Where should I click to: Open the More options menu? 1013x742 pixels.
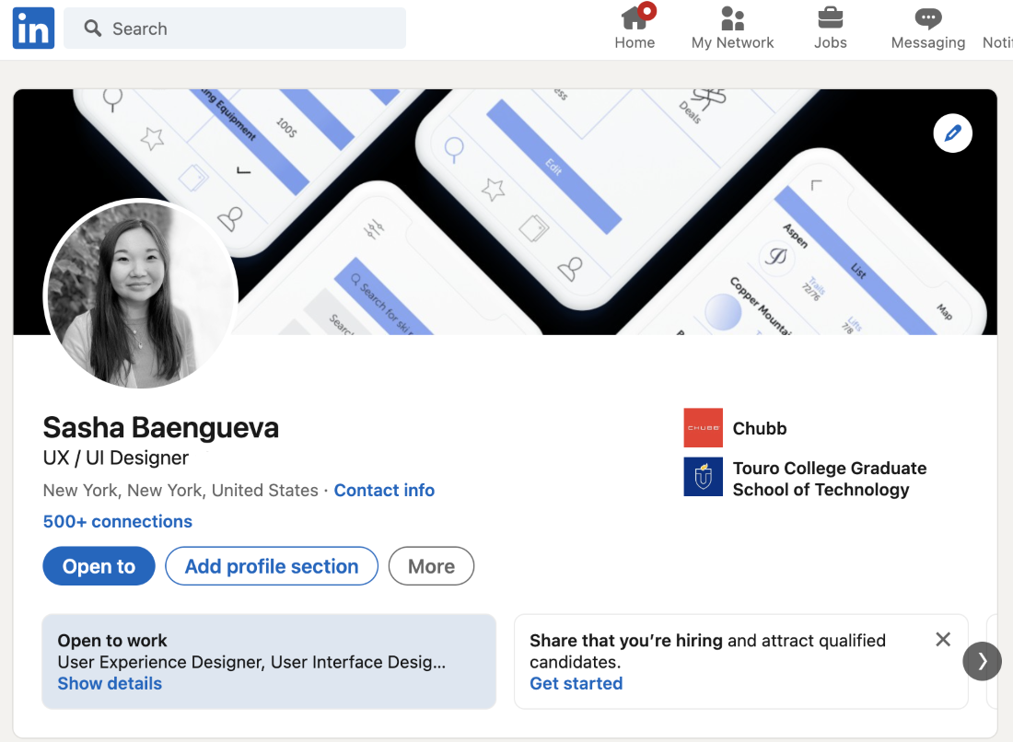pyautogui.click(x=431, y=566)
